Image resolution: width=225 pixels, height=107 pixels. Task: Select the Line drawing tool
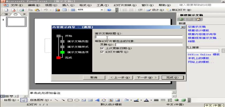click(57, 100)
